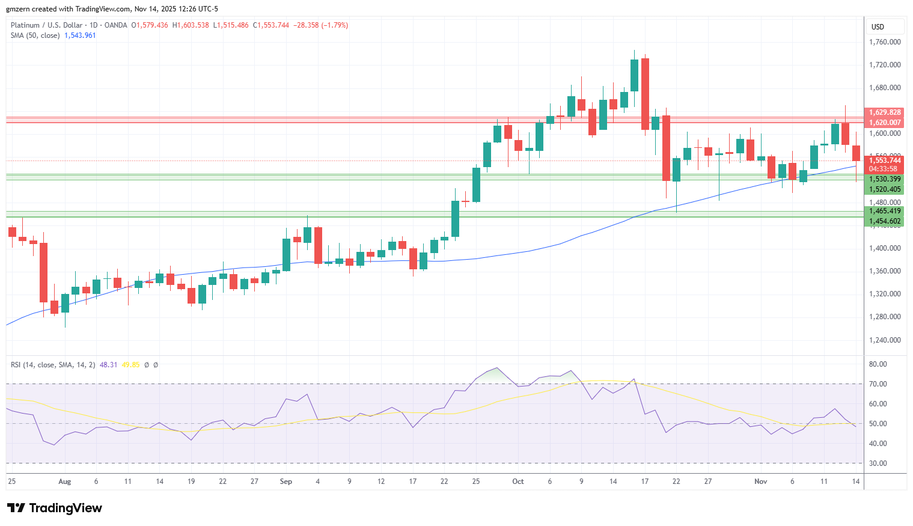Click the Sep label on the date axis
913x526 pixels.
(286, 482)
